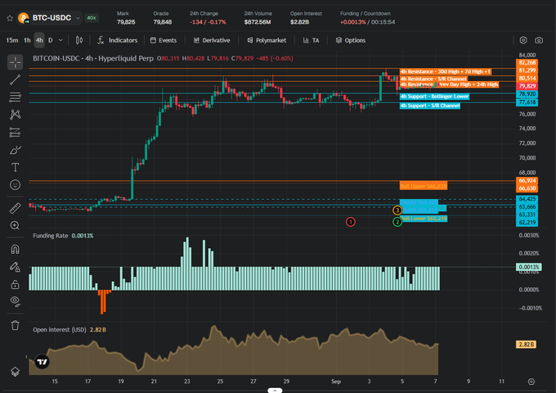Click the Open Interest (USD) pane title
556x393 pixels.
(59, 330)
